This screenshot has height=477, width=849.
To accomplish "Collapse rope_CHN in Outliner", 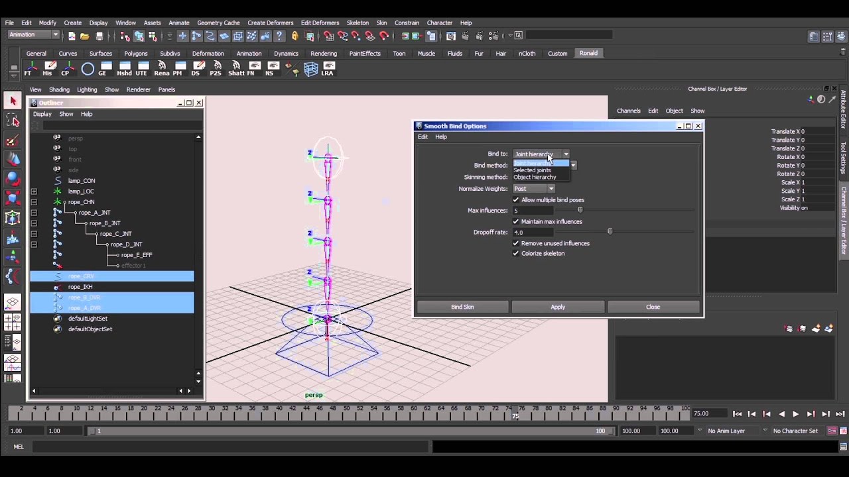I will pos(34,202).
